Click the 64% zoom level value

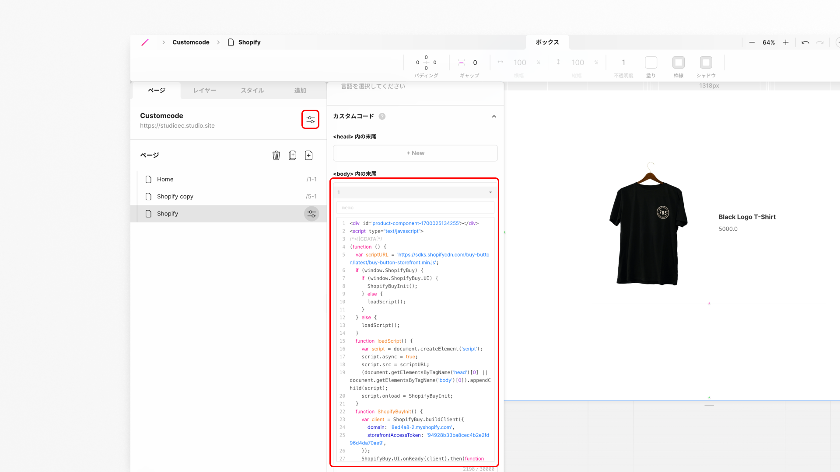769,42
